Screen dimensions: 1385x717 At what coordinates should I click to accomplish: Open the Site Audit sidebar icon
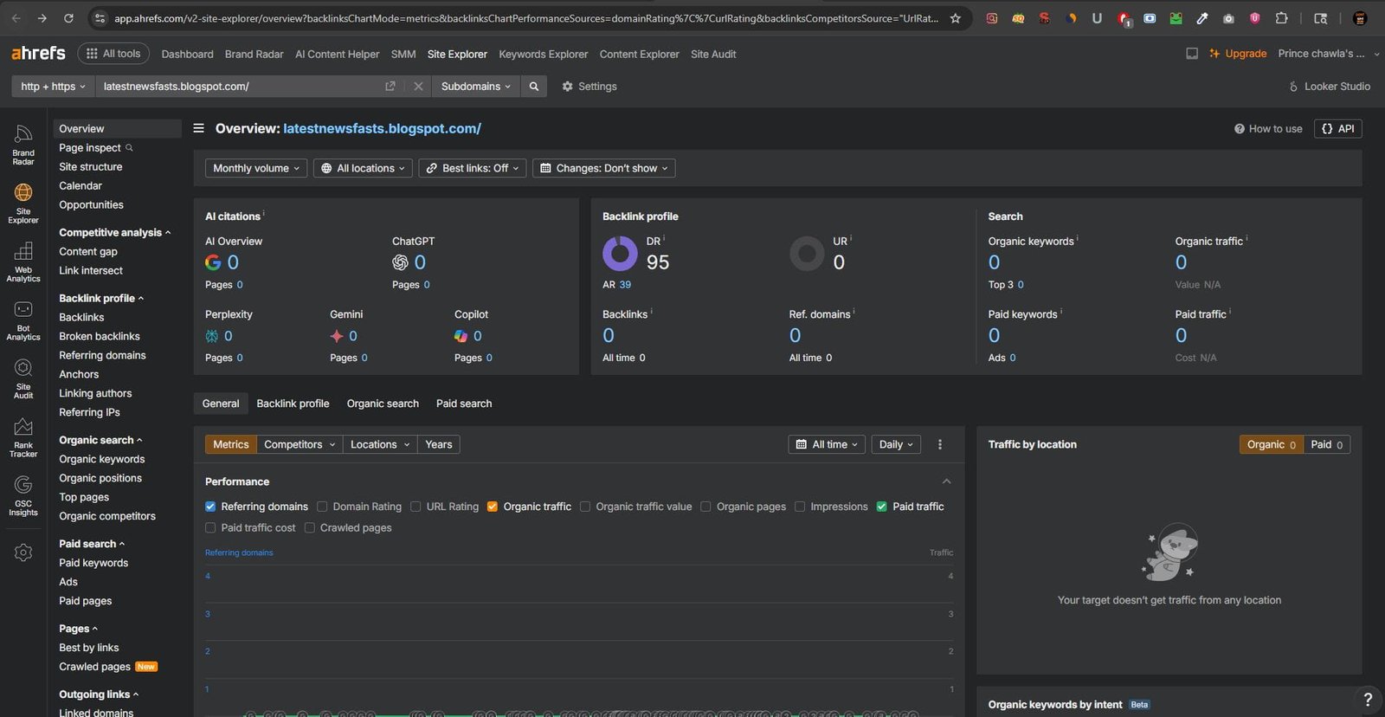pos(23,378)
